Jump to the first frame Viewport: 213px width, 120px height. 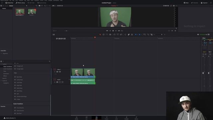107,31
